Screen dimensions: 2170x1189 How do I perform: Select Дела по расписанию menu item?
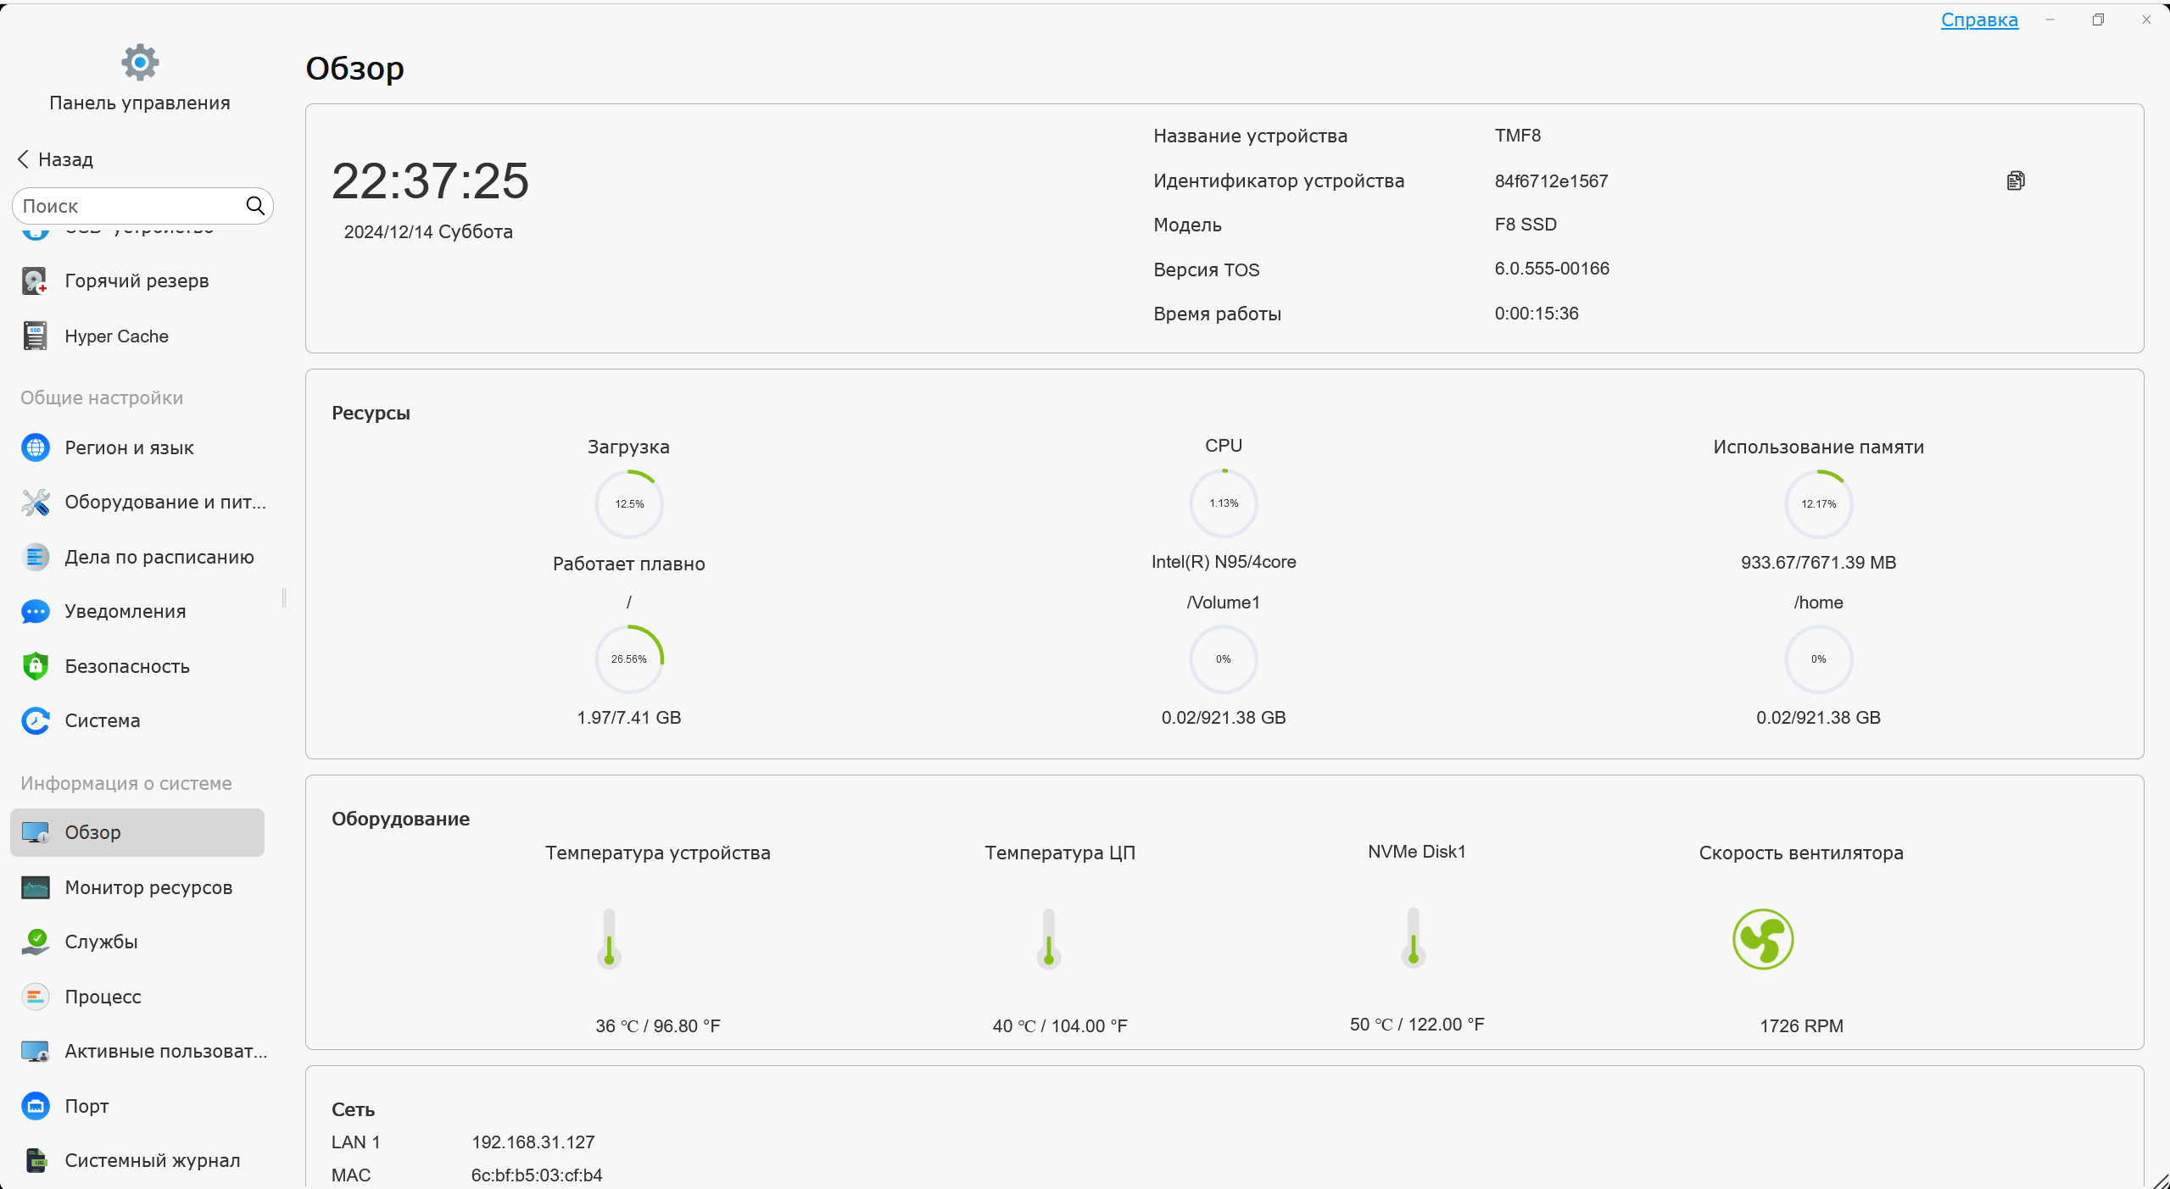(159, 558)
